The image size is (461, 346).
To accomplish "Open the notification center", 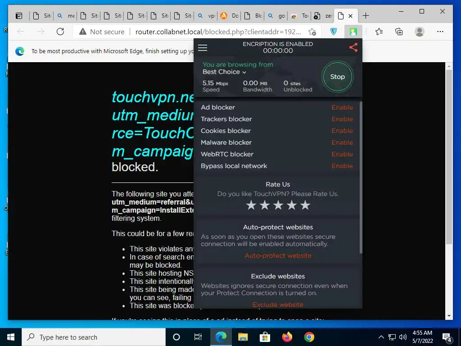I will tap(447, 337).
